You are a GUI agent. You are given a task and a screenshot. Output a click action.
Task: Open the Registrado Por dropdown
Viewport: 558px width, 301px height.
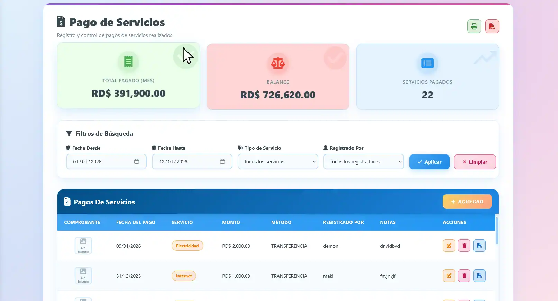pos(364,162)
